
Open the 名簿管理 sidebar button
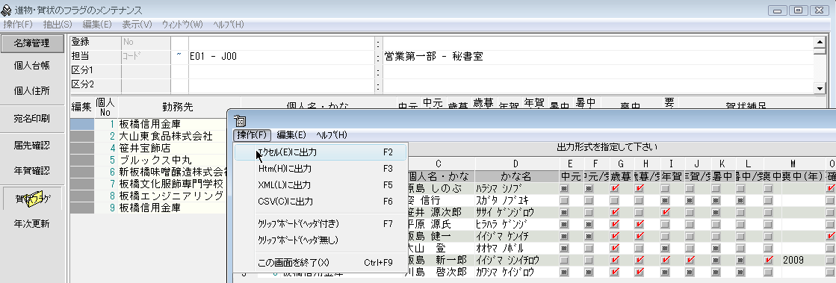(x=32, y=43)
